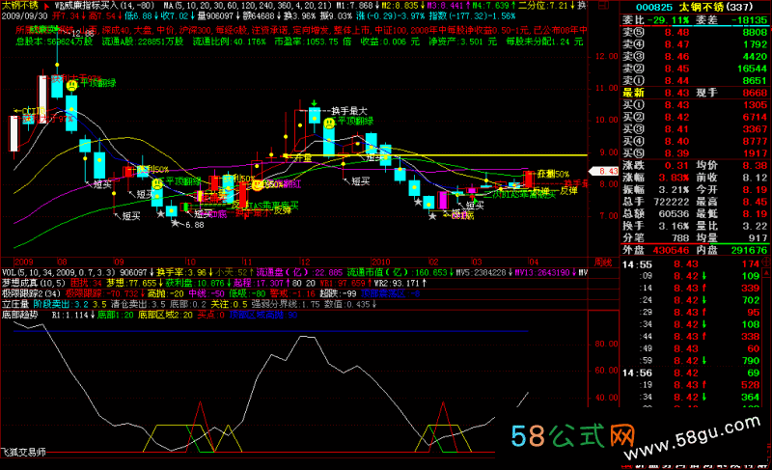Click the smiley face near 平顶翻绿 at top left
Image resolution: width=772 pixels, height=470 pixels.
(72, 85)
